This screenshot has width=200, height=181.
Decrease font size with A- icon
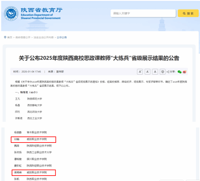147,72
